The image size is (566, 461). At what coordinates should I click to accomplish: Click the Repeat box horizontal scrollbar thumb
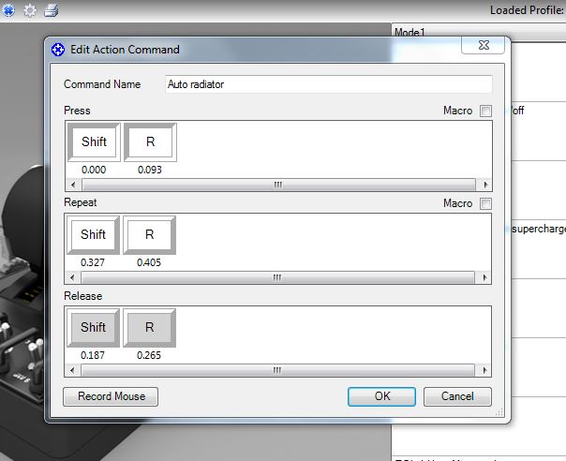[277, 277]
